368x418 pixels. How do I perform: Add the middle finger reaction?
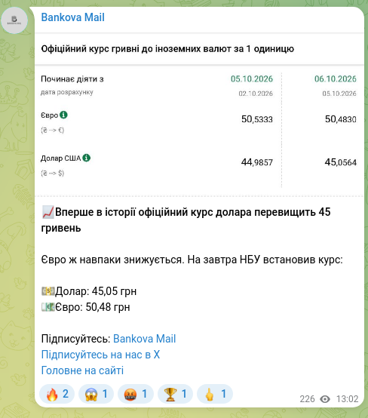pos(214,394)
